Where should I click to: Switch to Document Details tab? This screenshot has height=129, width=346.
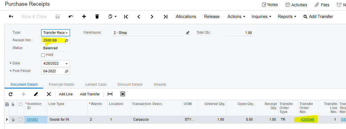click(24, 84)
